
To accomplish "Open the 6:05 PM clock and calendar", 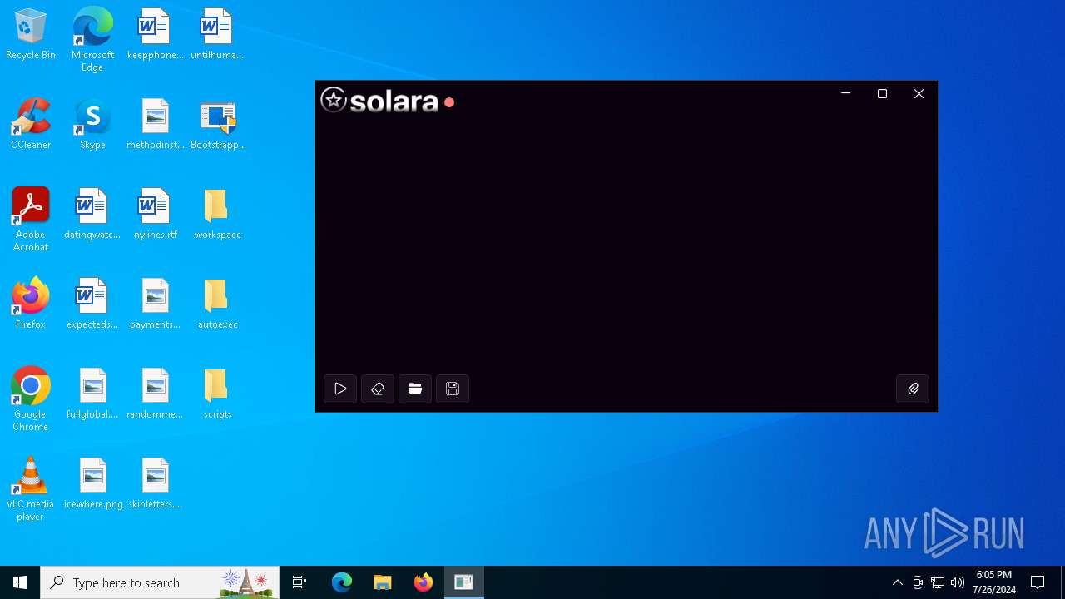I will (x=994, y=582).
